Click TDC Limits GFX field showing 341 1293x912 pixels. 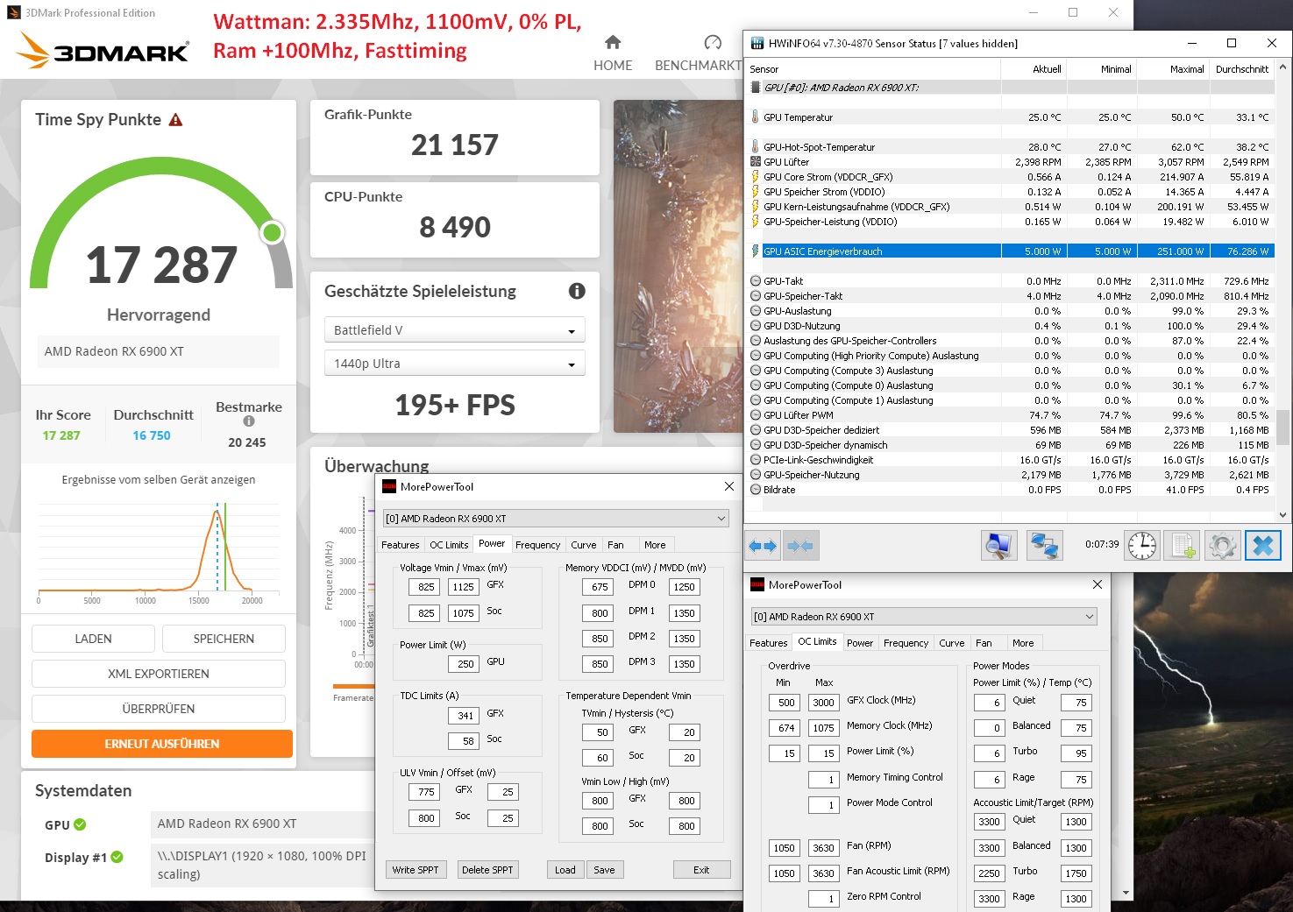tap(464, 715)
